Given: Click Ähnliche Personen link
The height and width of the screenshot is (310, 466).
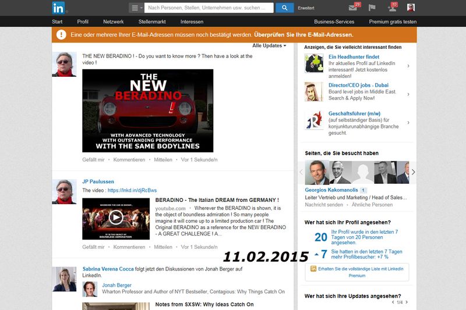Looking at the screenshot, I should (372, 205).
